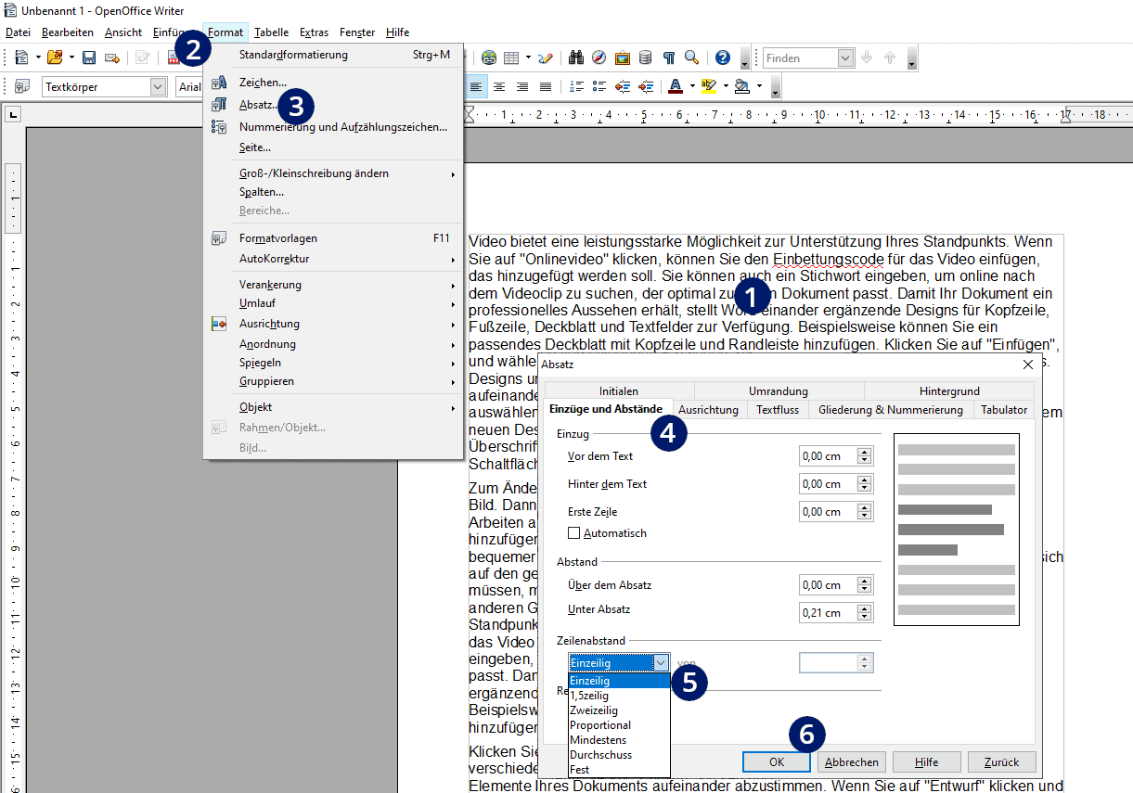Check the Automatisch checkbox
This screenshot has width=1133, height=793.
(573, 533)
